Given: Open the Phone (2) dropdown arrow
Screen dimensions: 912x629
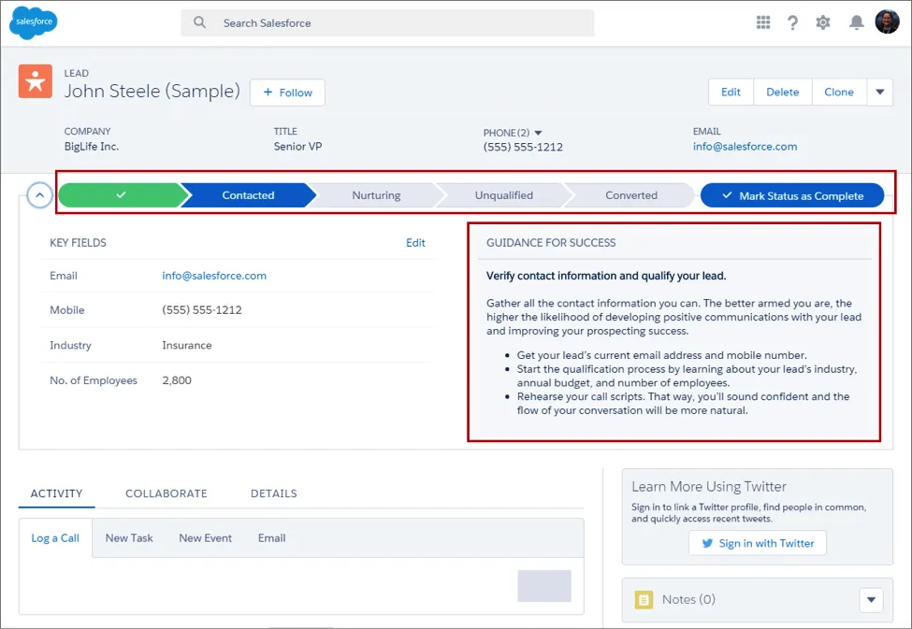Looking at the screenshot, I should pyautogui.click(x=538, y=133).
